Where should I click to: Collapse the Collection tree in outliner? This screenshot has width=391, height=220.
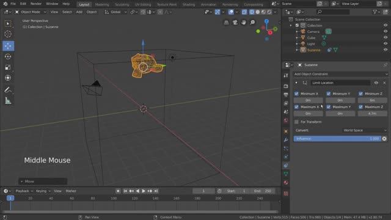point(291,26)
